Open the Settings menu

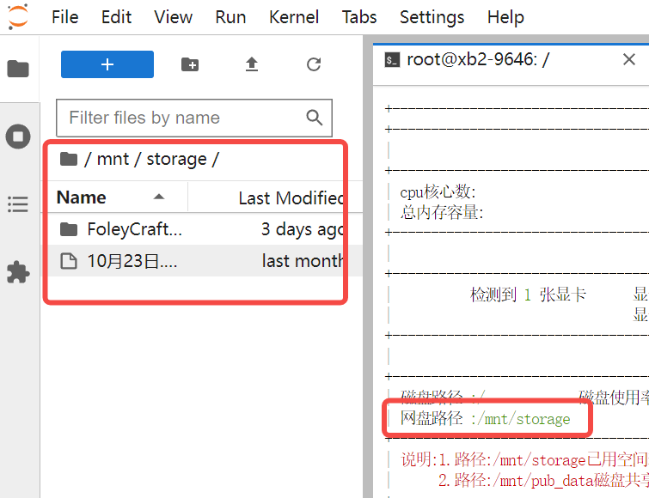(x=432, y=17)
